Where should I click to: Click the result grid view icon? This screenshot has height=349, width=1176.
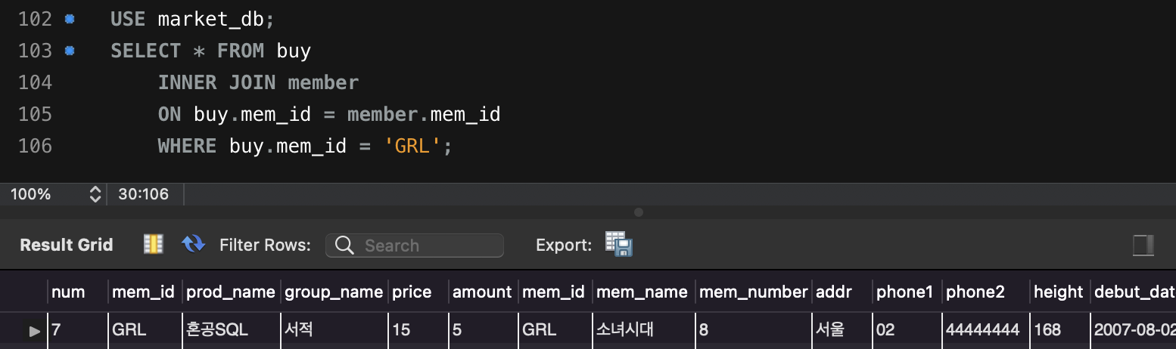click(154, 244)
